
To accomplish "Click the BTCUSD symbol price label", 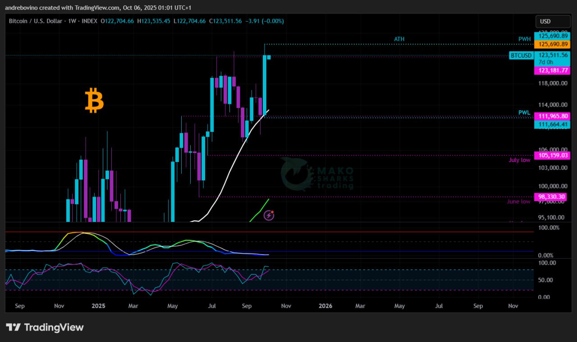I will click(521, 55).
